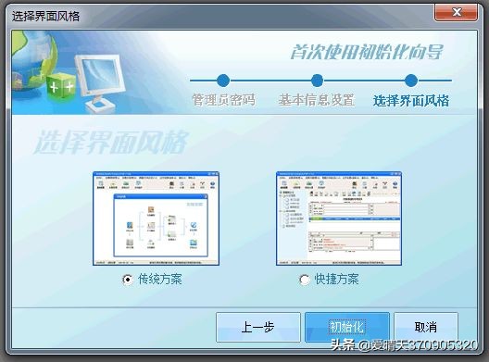Close the 选择界面风格 dialog
489x362 pixels.
(x=456, y=12)
